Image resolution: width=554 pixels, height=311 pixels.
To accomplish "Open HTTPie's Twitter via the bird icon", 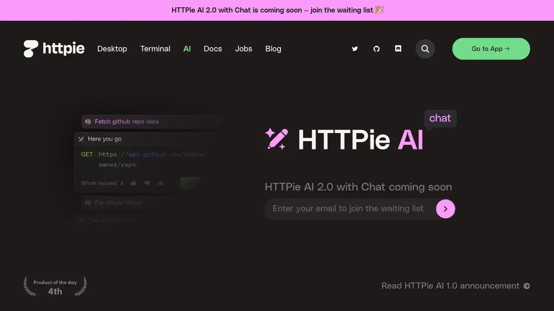I will 355,49.
